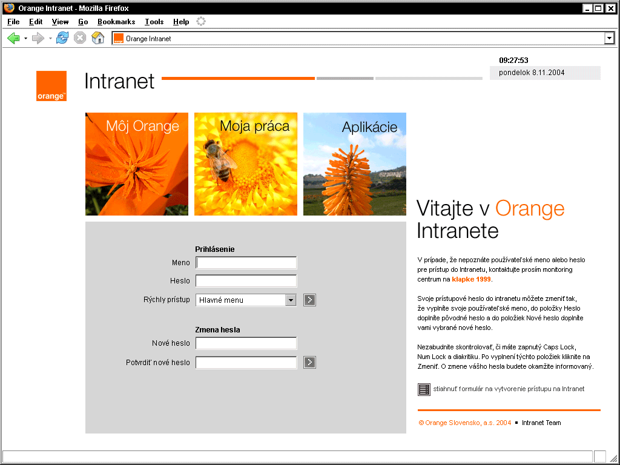This screenshot has height=465, width=620.
Task: Click the Orange Slovensko, a.s. 2004 link
Action: click(x=464, y=423)
